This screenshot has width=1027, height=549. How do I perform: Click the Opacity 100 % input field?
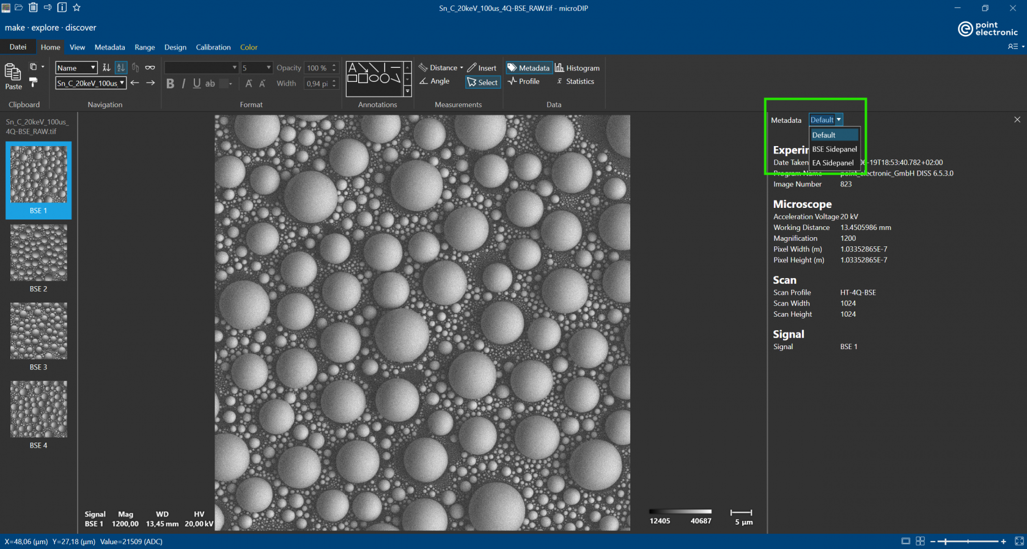[322, 67]
